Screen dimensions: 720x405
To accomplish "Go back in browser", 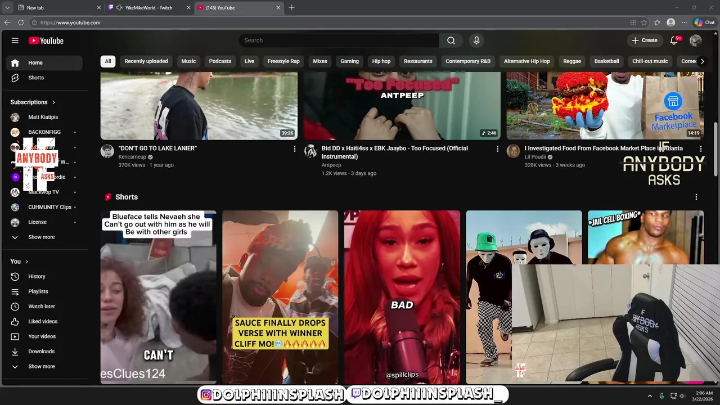I will click(7, 22).
